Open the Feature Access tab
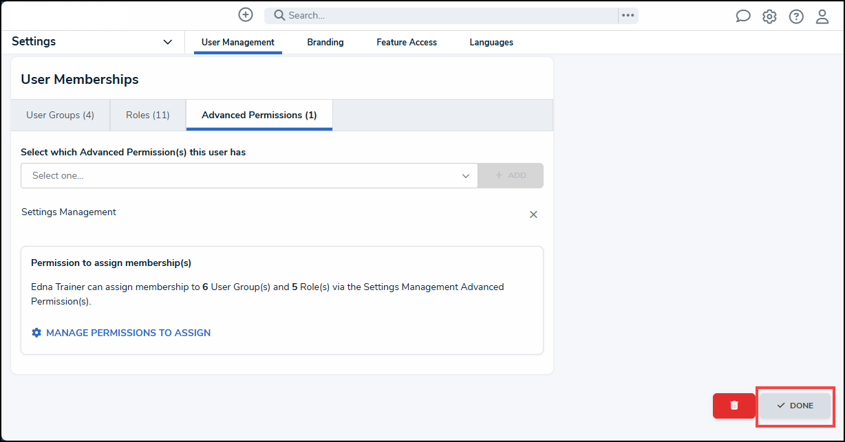 tap(407, 43)
